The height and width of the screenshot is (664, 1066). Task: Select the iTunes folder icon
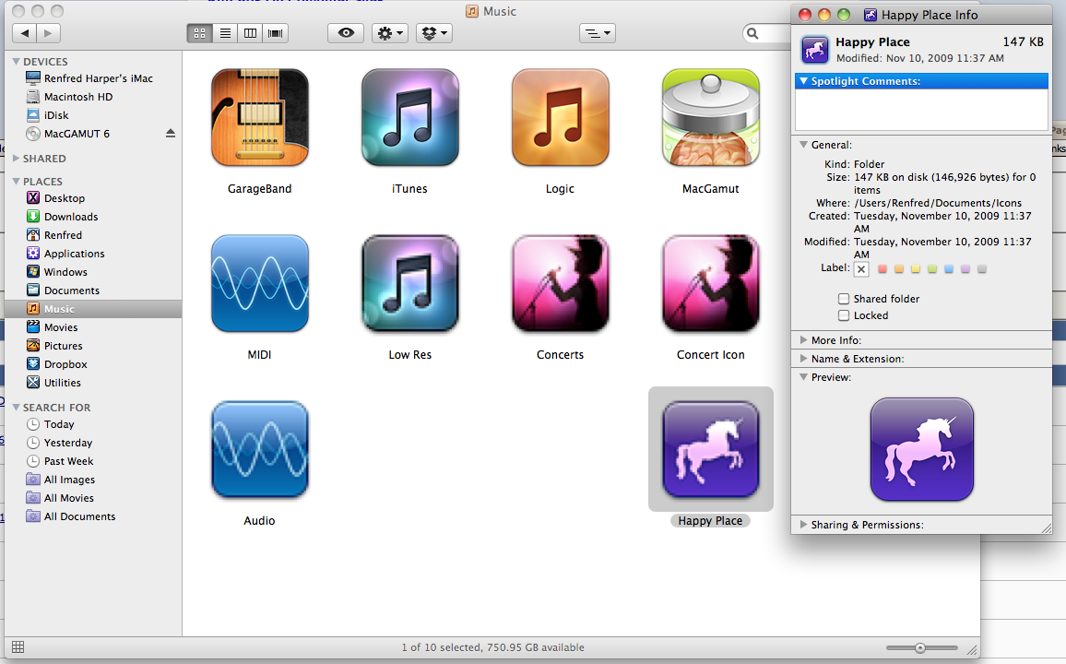410,117
